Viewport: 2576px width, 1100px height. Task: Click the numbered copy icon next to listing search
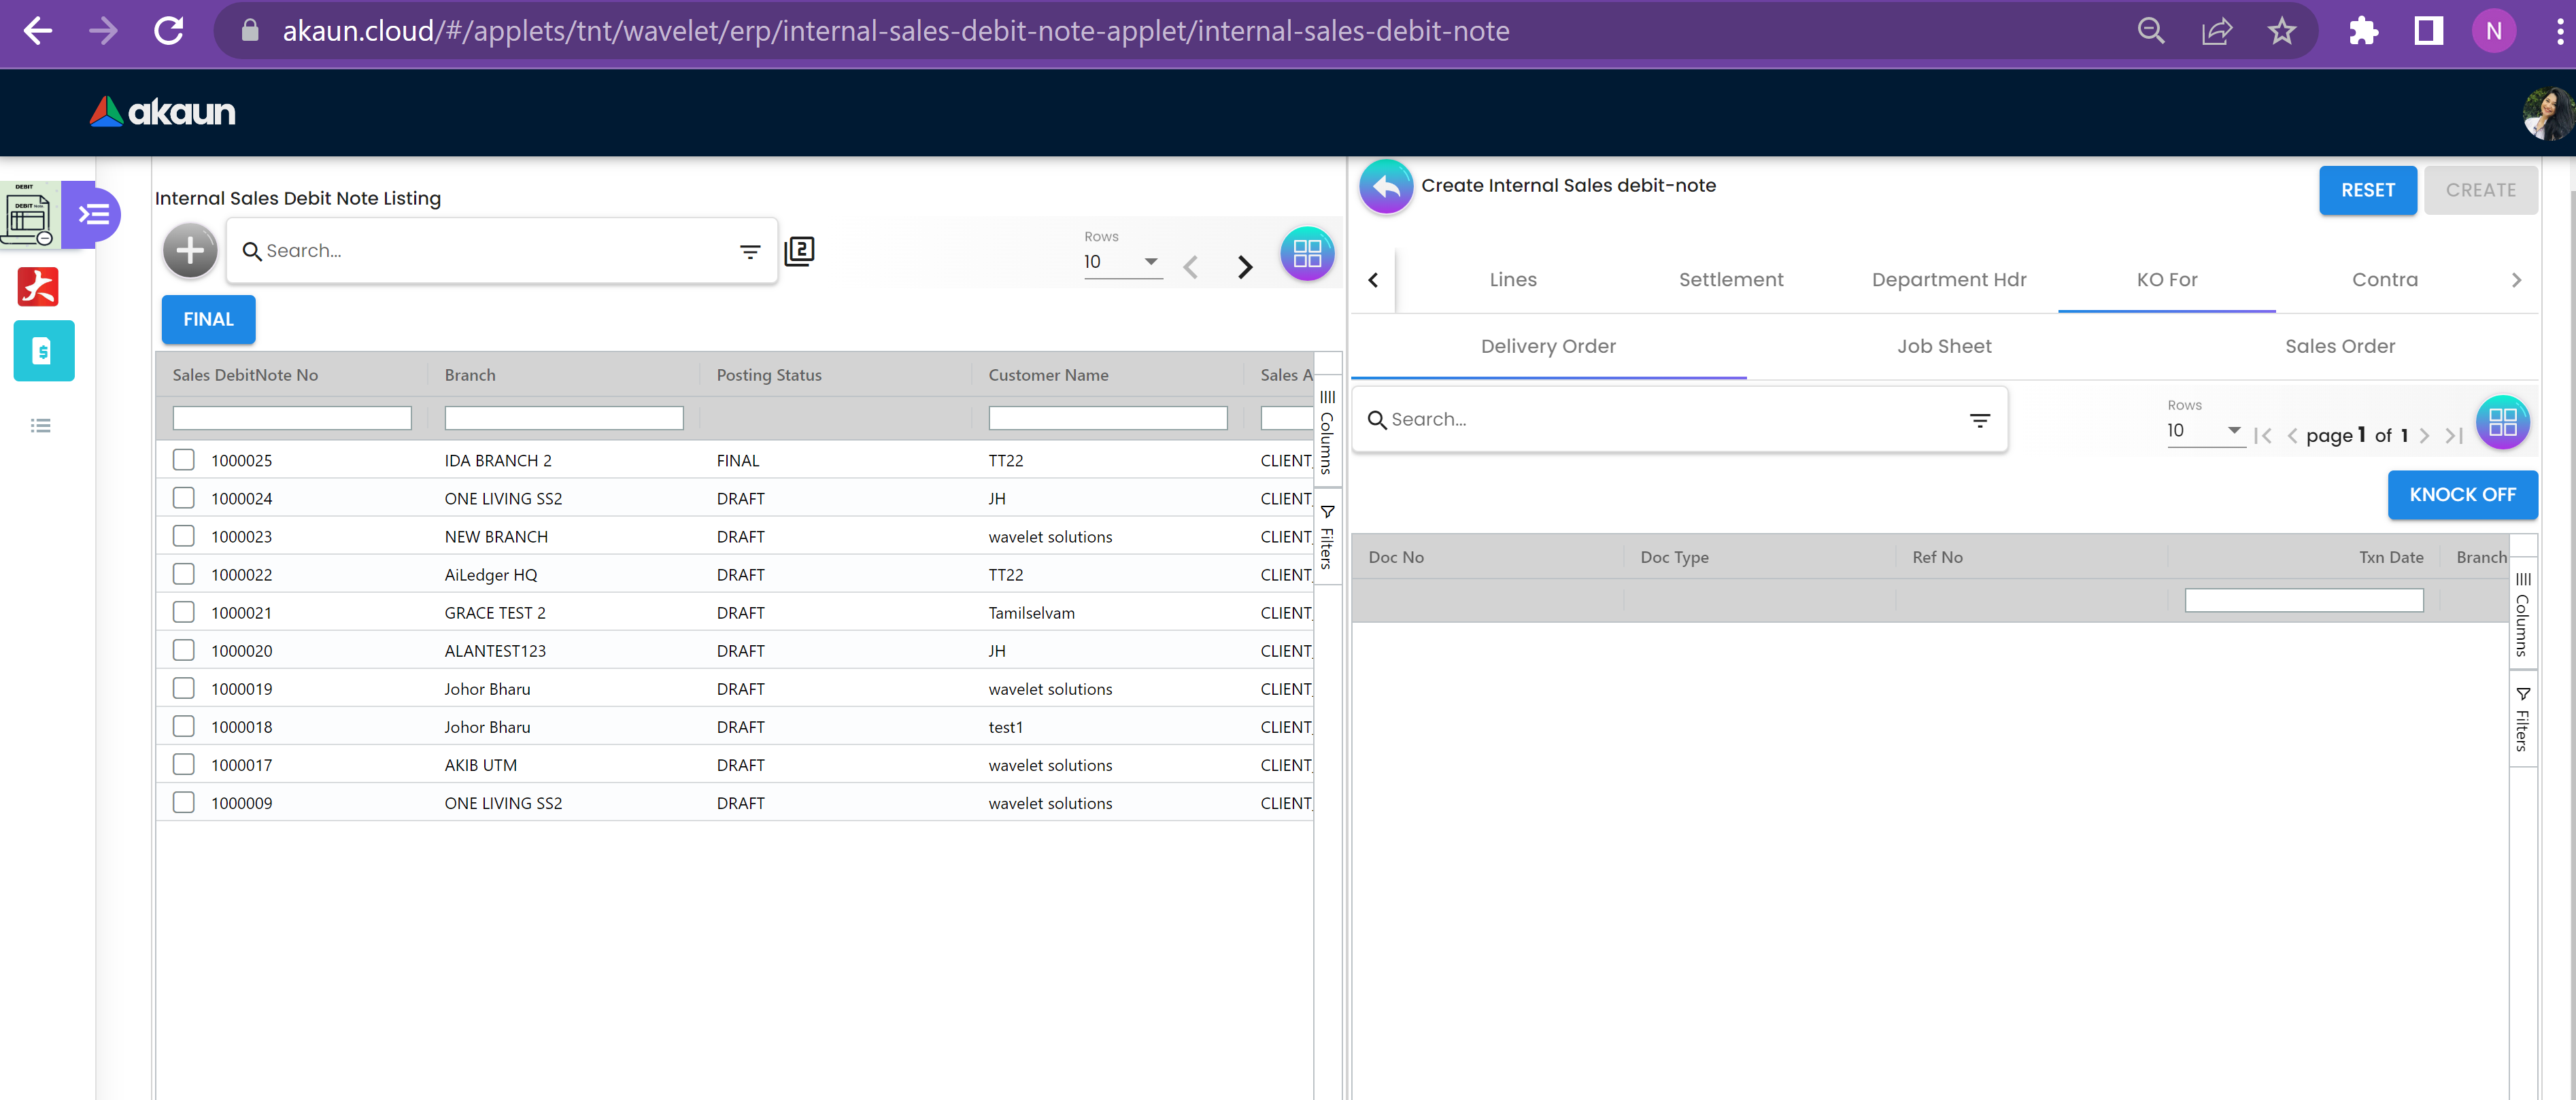[799, 251]
